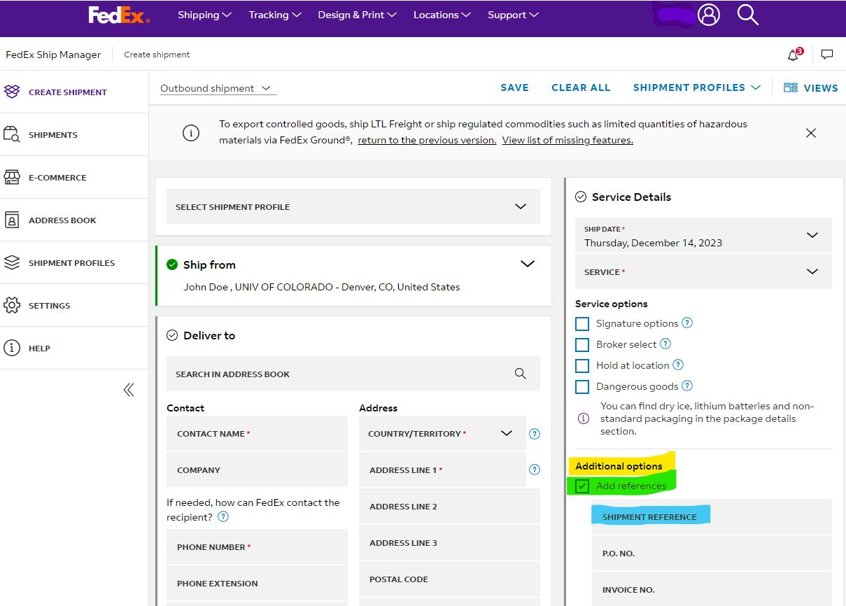Click the search magnifier in the header

747,15
